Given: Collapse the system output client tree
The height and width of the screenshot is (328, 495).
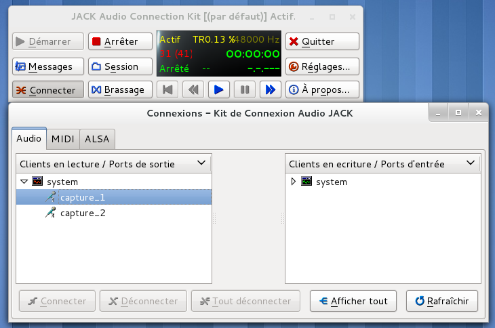Looking at the screenshot, I should (24, 182).
